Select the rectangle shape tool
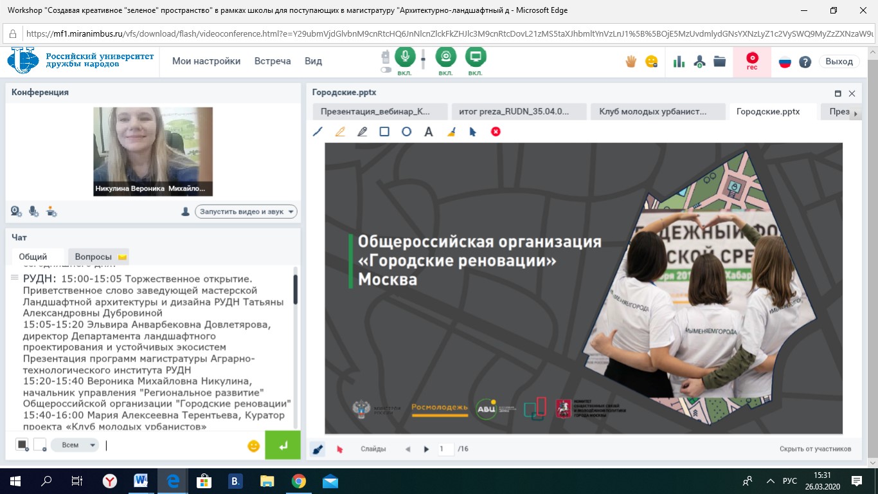The height and width of the screenshot is (494, 878). click(384, 131)
